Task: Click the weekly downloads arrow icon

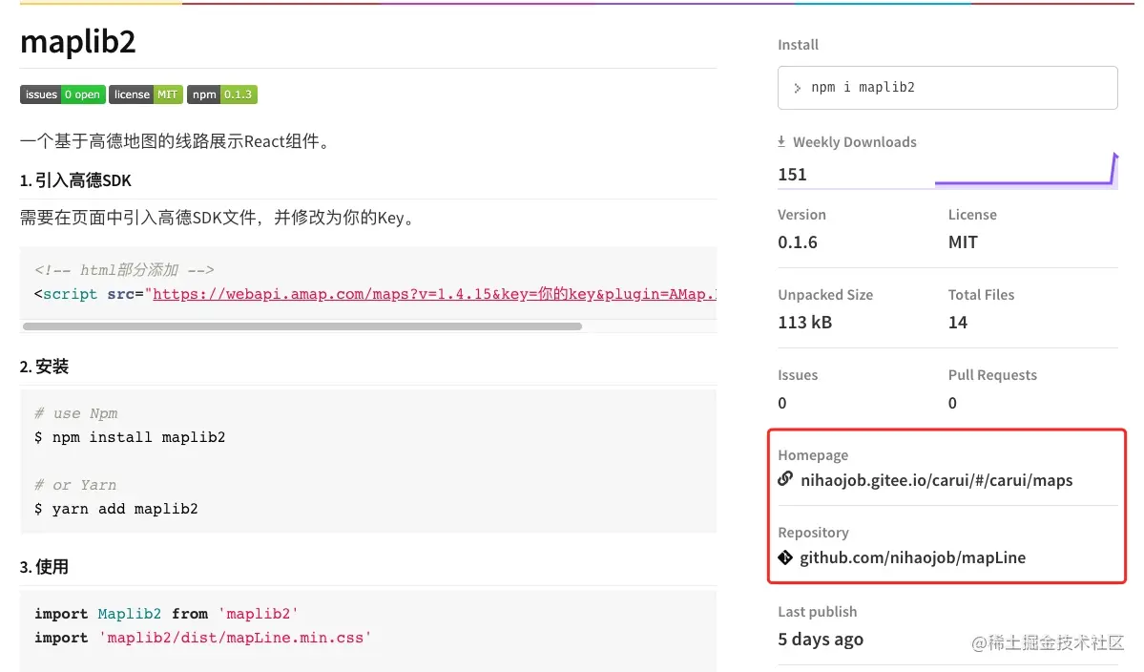Action: [781, 141]
